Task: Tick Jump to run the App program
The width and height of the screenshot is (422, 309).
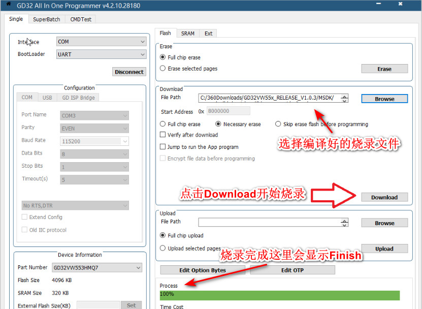Action: point(163,147)
